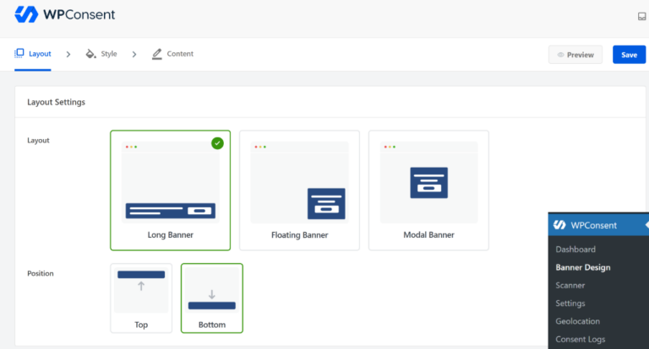Click chevron between Style and Content

point(134,54)
